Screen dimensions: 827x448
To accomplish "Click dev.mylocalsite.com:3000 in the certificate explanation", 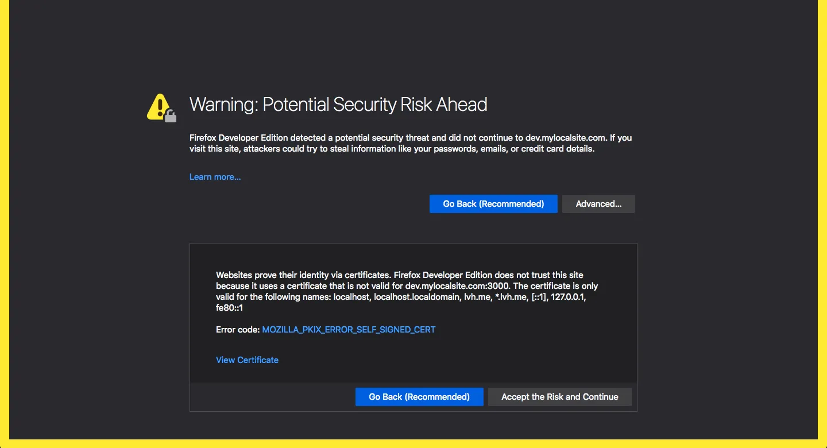I will click(456, 286).
